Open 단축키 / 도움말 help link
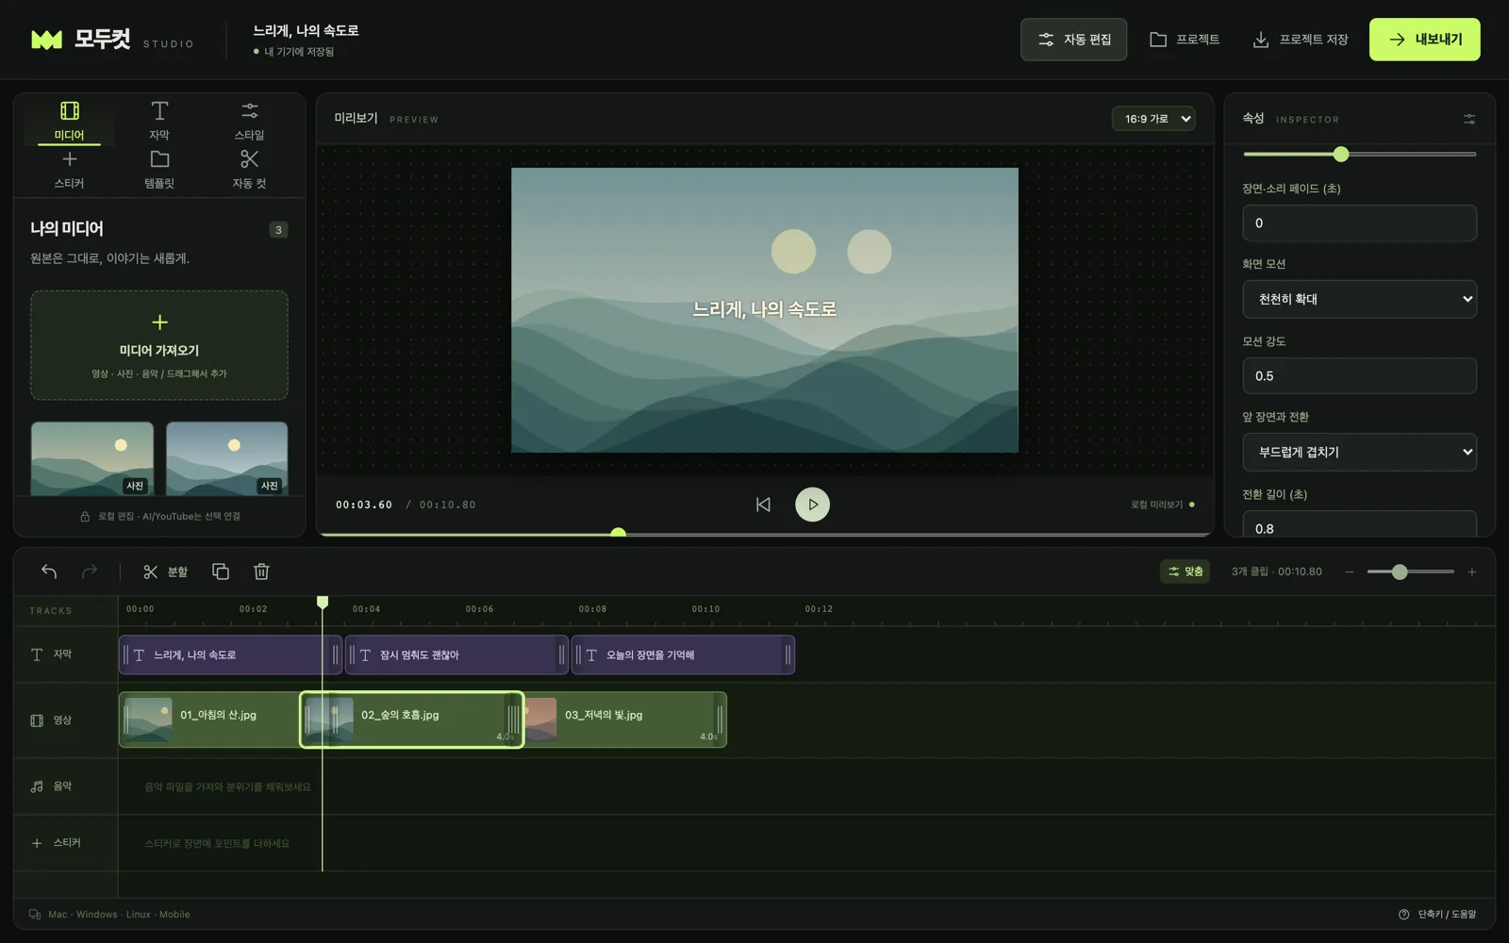 point(1438,914)
